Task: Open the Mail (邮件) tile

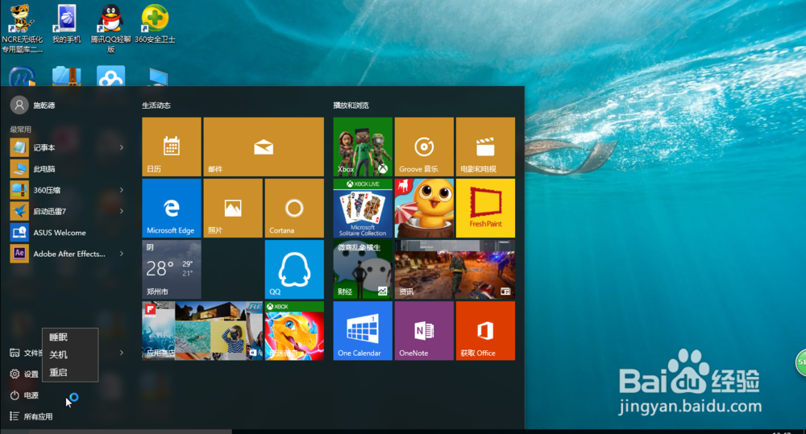Action: pos(264,147)
